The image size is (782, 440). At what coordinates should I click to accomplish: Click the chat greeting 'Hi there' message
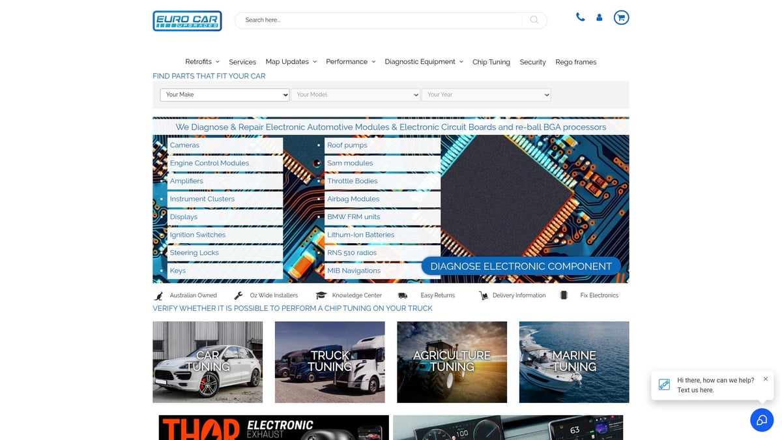pos(716,385)
